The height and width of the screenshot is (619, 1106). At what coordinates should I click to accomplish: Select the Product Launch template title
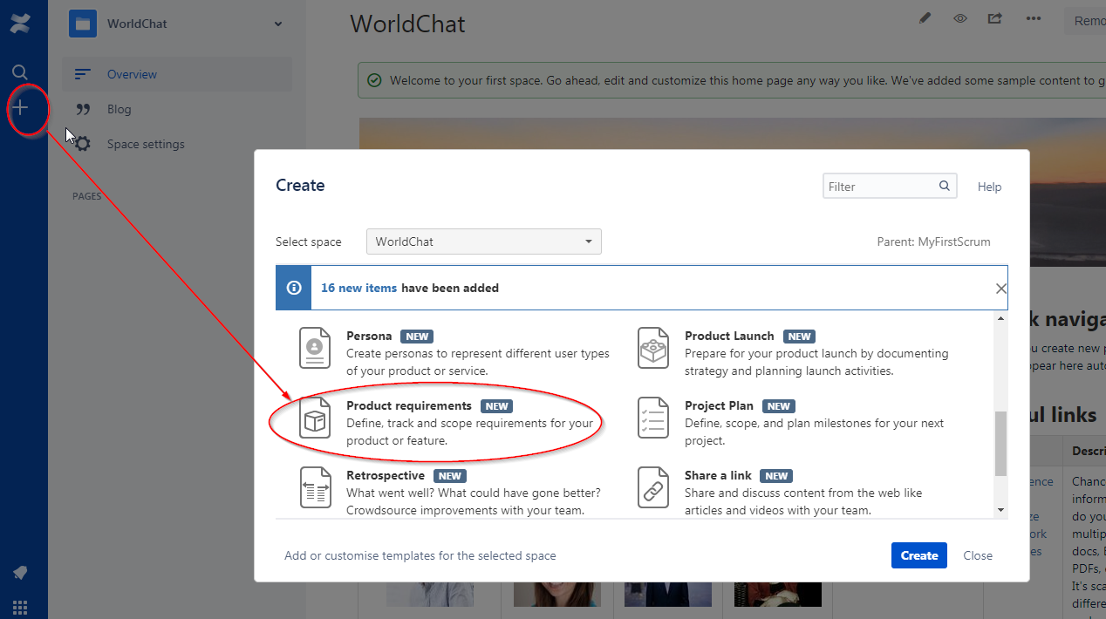[x=729, y=336]
